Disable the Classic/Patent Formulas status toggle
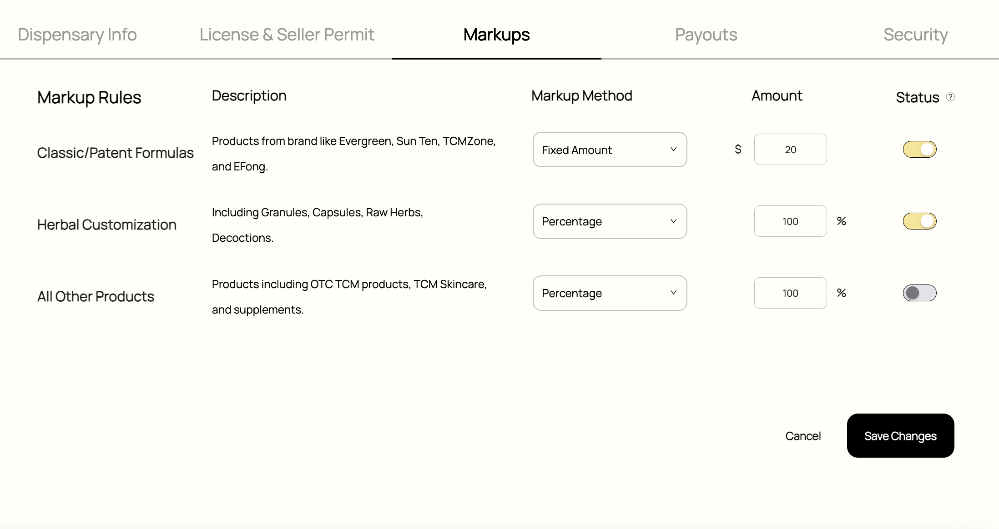The height and width of the screenshot is (529, 999). (919, 150)
